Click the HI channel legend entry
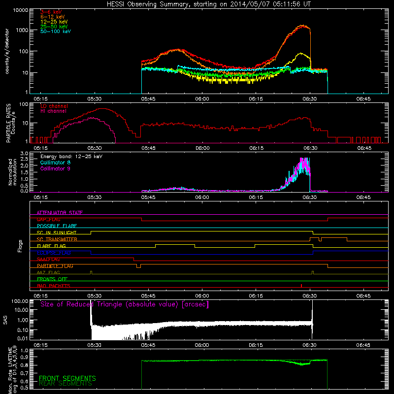The image size is (394, 394). 53,111
